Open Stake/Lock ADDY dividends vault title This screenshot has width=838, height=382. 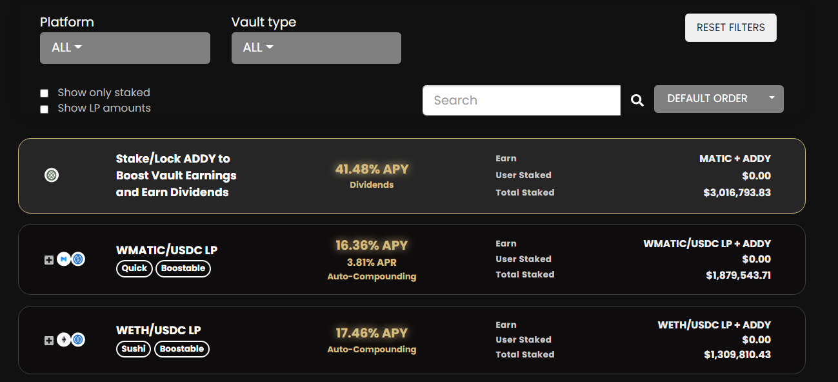click(176, 176)
